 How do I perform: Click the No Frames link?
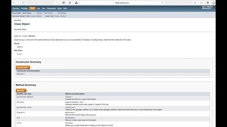pos(48,13)
